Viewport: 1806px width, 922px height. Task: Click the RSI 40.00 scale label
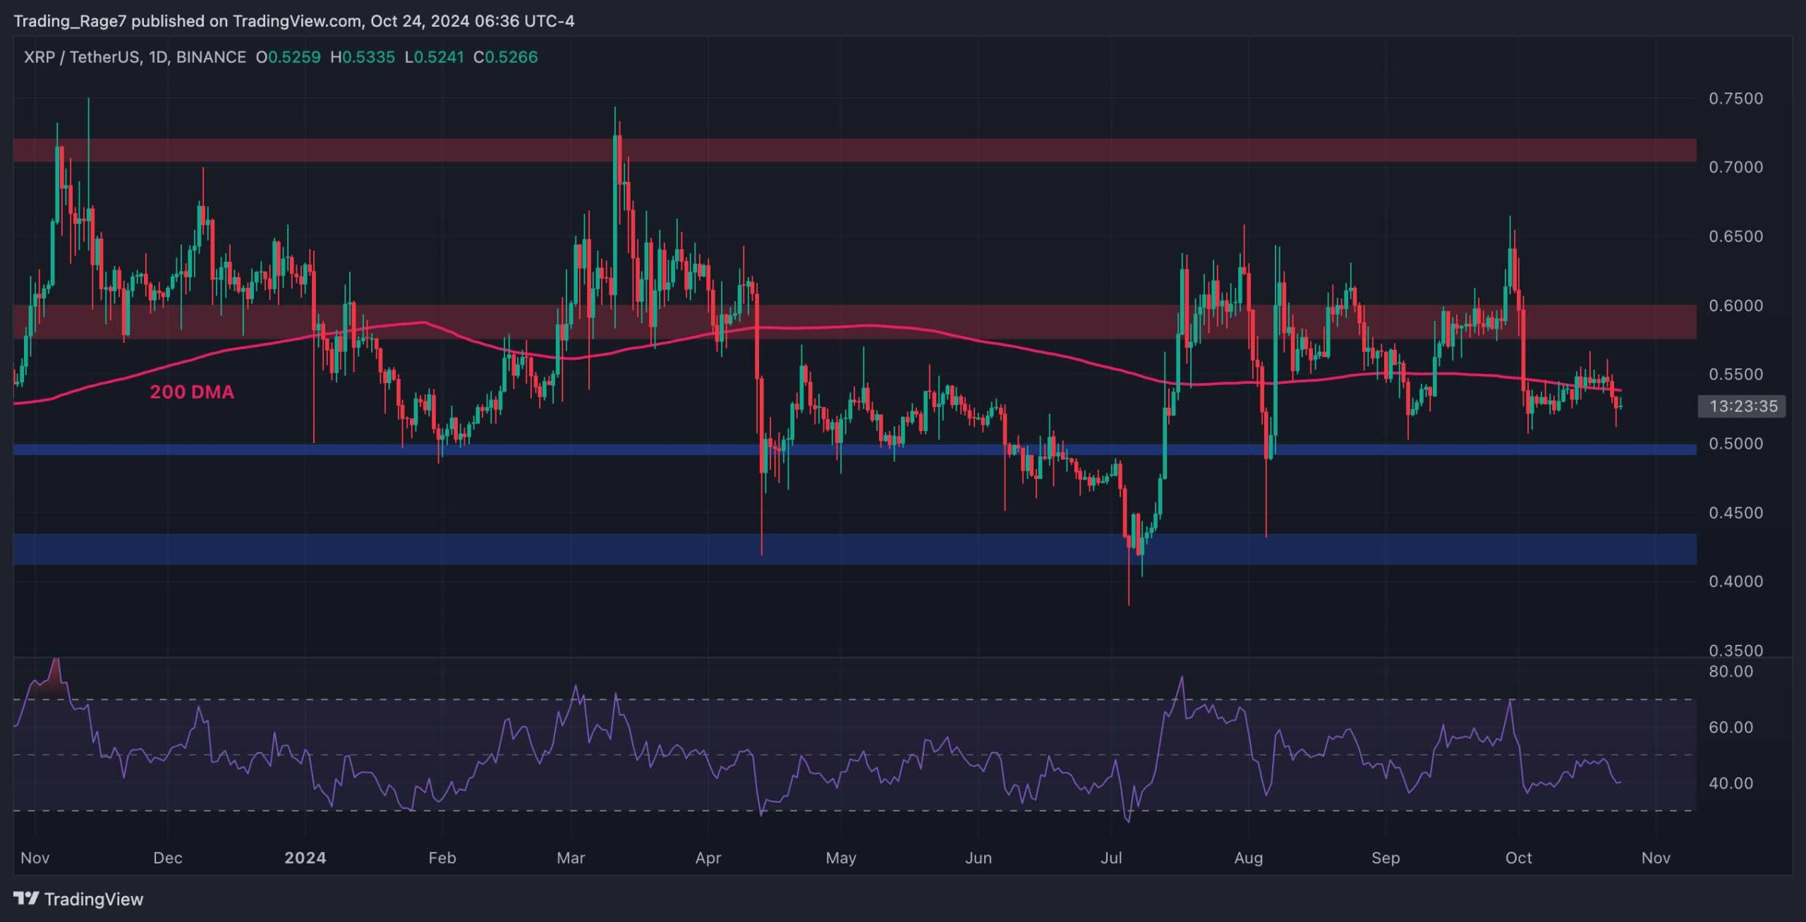[x=1731, y=783]
